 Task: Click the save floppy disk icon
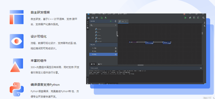92,18
